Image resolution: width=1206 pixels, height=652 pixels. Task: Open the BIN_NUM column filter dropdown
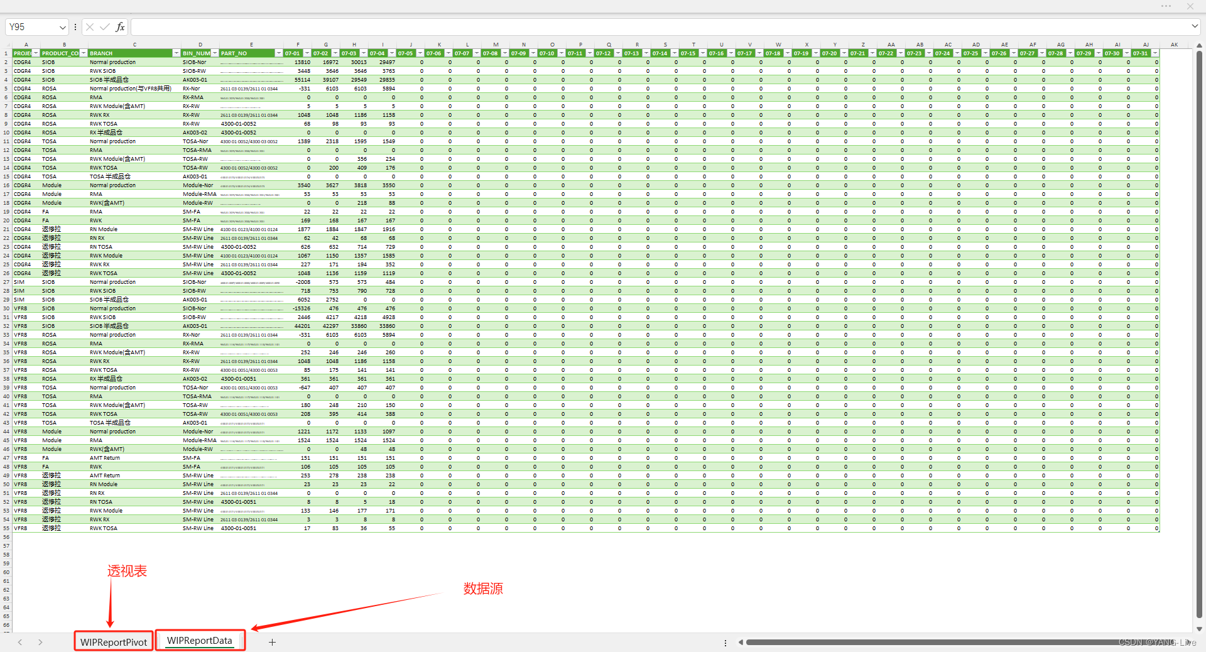[215, 53]
